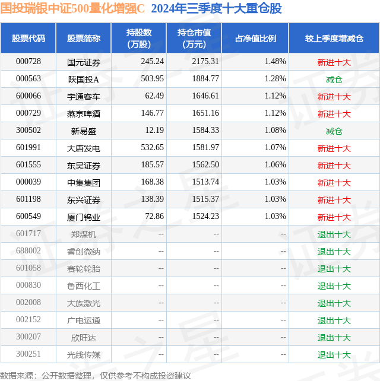Click fund title 国投瑞银中证500量化增强C
Image resolution: width=380 pixels, height=381 pixels.
click(x=72, y=8)
